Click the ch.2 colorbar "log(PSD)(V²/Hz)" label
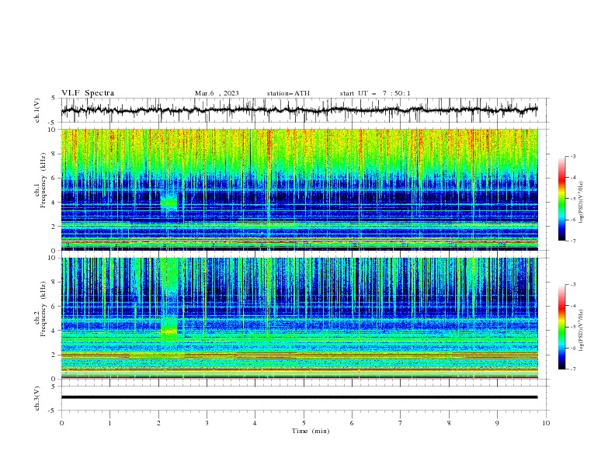This screenshot has width=615, height=475. (x=582, y=330)
